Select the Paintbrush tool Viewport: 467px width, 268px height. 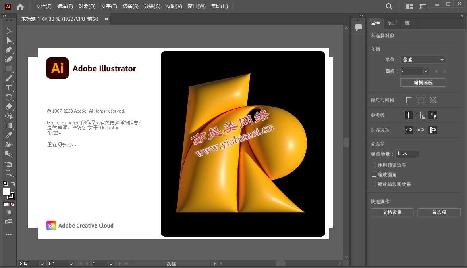pyautogui.click(x=9, y=78)
